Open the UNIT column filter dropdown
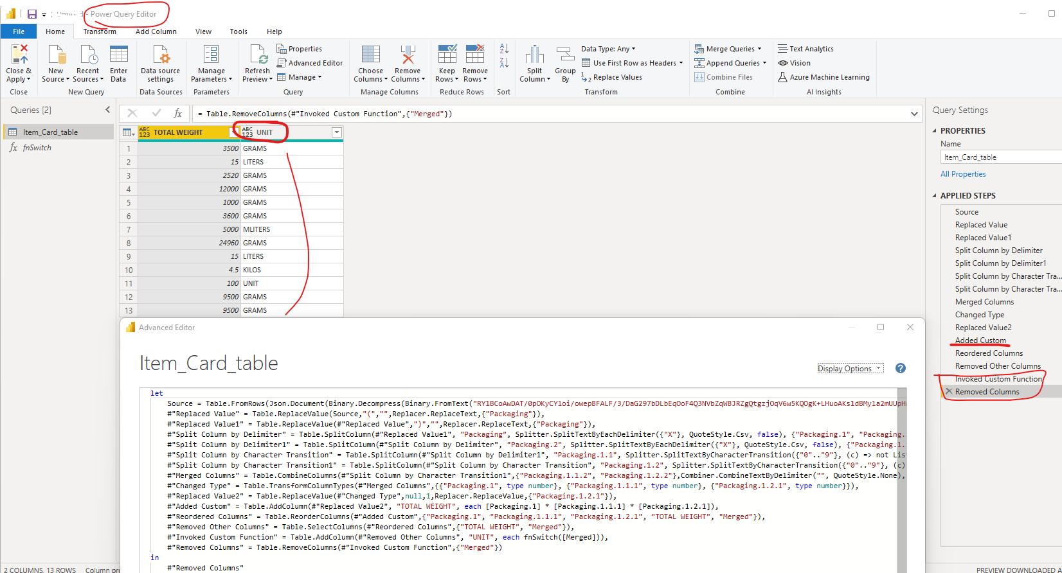Viewport: 1062px width, 573px height. click(336, 132)
